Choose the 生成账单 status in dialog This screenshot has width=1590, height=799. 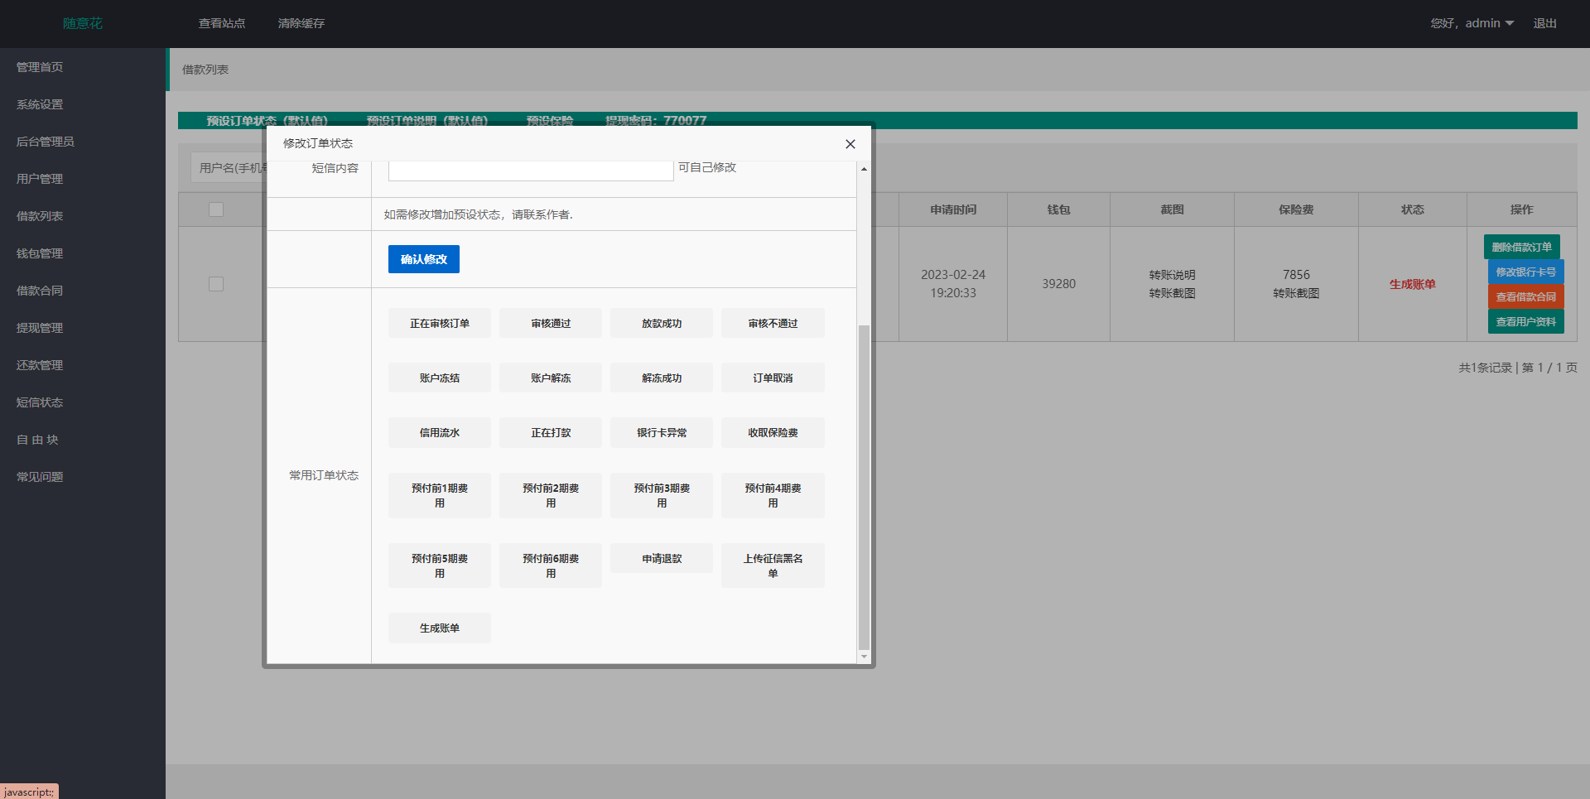tap(439, 628)
